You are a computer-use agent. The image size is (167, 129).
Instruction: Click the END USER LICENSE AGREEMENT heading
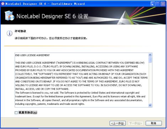click(32, 55)
